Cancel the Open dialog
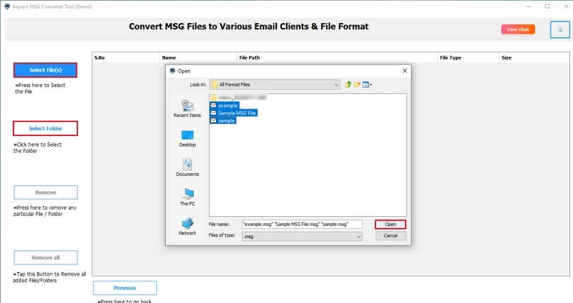This screenshot has width=573, height=303. [x=390, y=236]
